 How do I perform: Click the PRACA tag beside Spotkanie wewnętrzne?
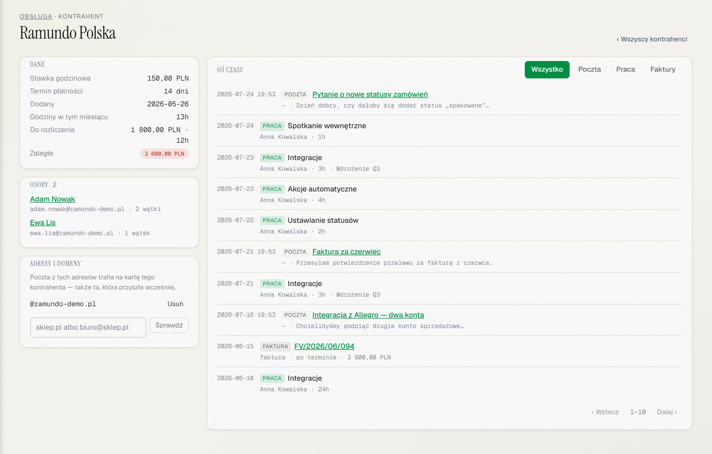(x=272, y=126)
